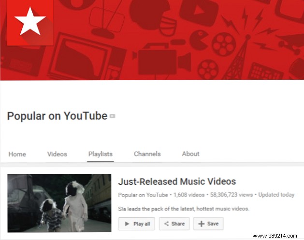Click the text "1,608 videos"
Viewport: 304px width, 240px height.
189,195
